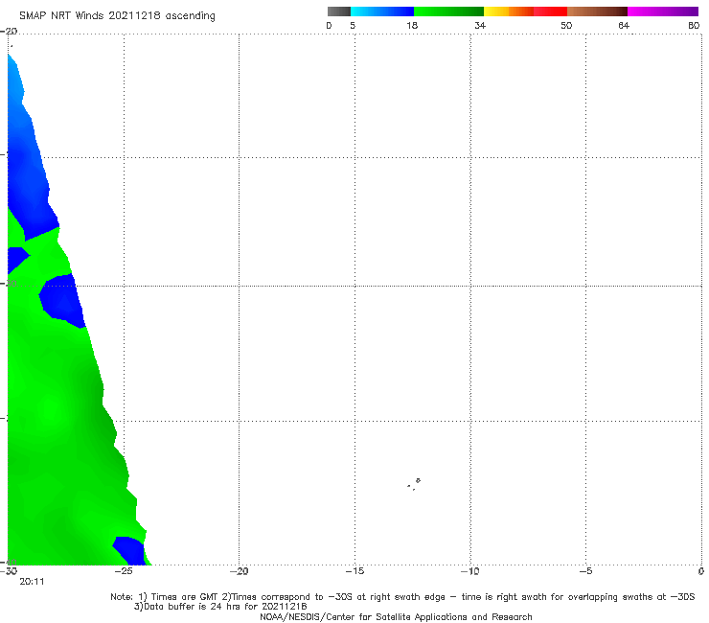Click the '34' label under the color bar
Image resolution: width=709 pixels, height=623 pixels.
click(480, 26)
